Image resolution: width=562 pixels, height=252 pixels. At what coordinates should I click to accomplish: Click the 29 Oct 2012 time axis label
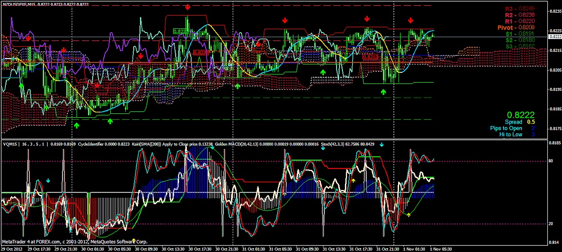tap(13, 249)
